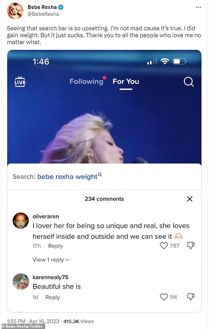This screenshot has height=329, width=209.
Task: Open oliveraren's avatar thumbnail
Action: click(x=20, y=221)
